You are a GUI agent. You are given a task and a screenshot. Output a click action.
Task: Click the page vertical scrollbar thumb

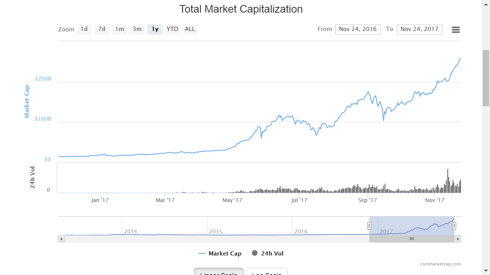coord(486,78)
